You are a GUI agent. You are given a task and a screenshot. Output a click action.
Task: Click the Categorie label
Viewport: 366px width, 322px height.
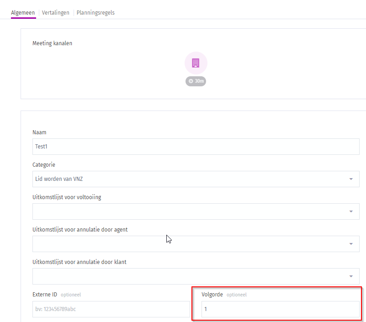pyautogui.click(x=44, y=165)
